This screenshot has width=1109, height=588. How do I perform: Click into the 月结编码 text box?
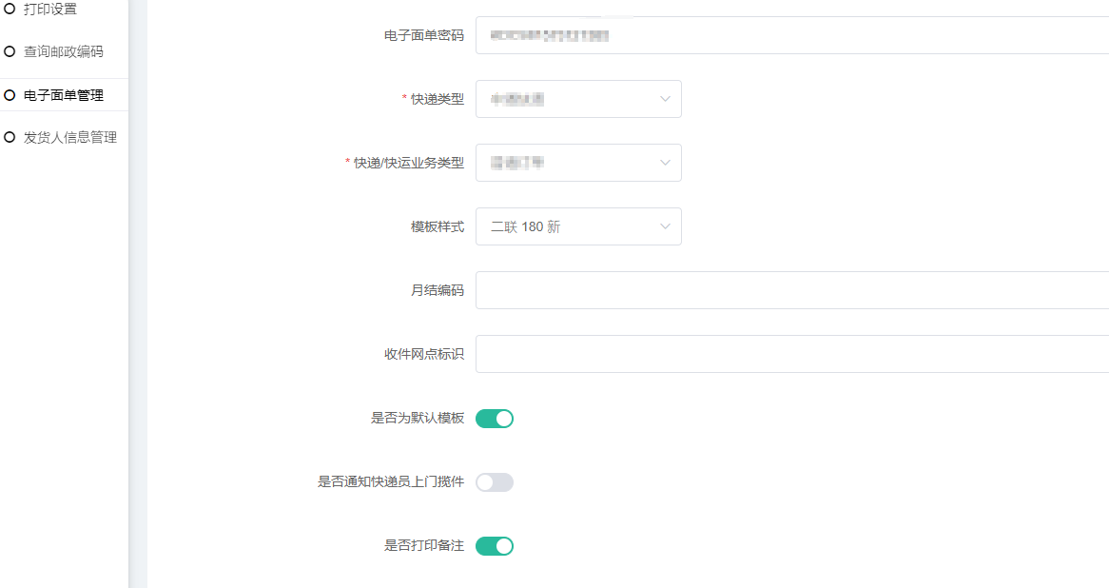[x=791, y=290]
